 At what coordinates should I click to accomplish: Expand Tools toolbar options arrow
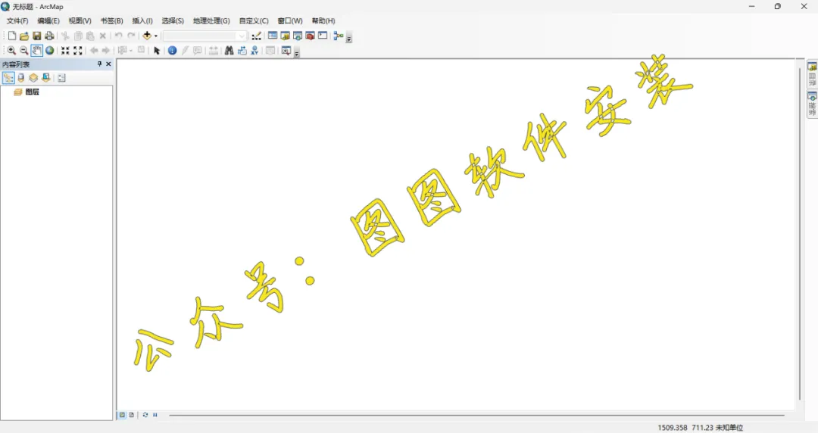tap(296, 53)
